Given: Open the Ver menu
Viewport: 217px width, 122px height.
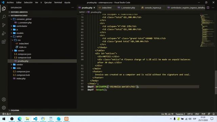Looking at the screenshot, I should (37, 2).
